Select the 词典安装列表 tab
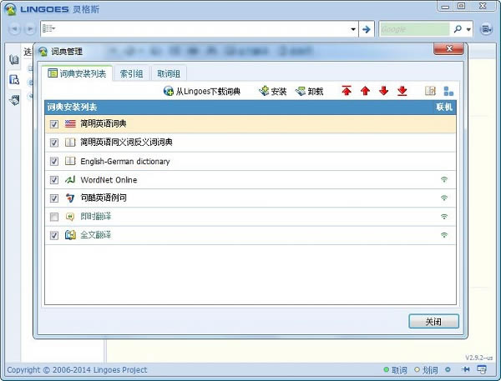Image resolution: width=501 pixels, height=381 pixels. click(77, 73)
